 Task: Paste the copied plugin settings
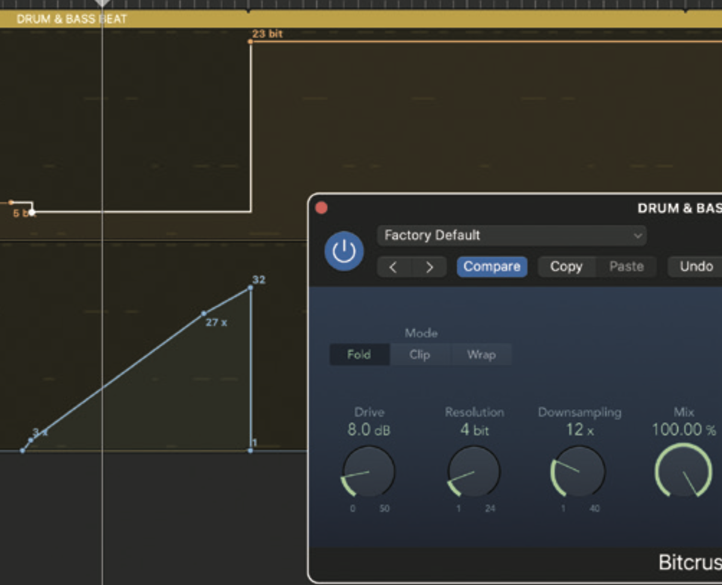[x=626, y=266]
